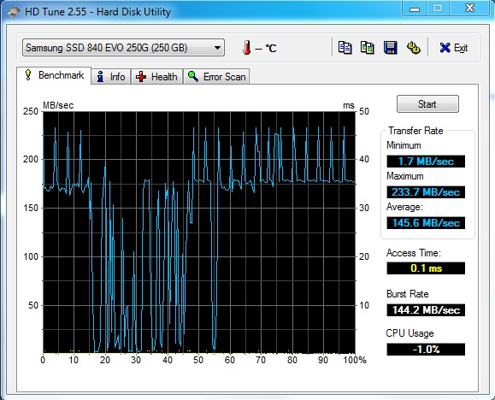This screenshot has width=495, height=400.
Task: Click the average value 145.6 MB/sec
Action: [x=426, y=223]
